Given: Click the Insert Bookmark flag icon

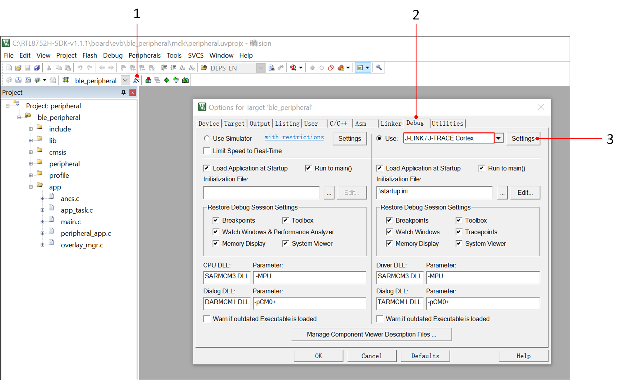Looking at the screenshot, I should click(123, 68).
